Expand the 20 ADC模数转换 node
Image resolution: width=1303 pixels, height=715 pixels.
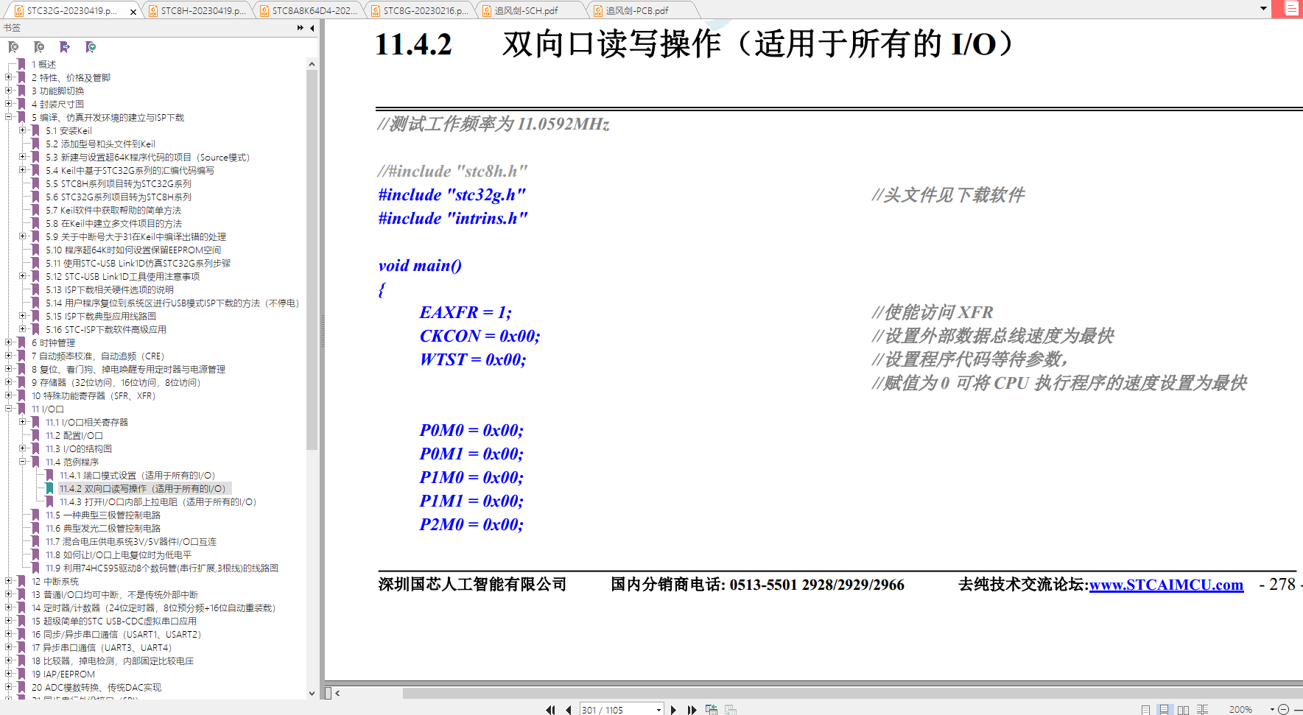pyautogui.click(x=9, y=687)
